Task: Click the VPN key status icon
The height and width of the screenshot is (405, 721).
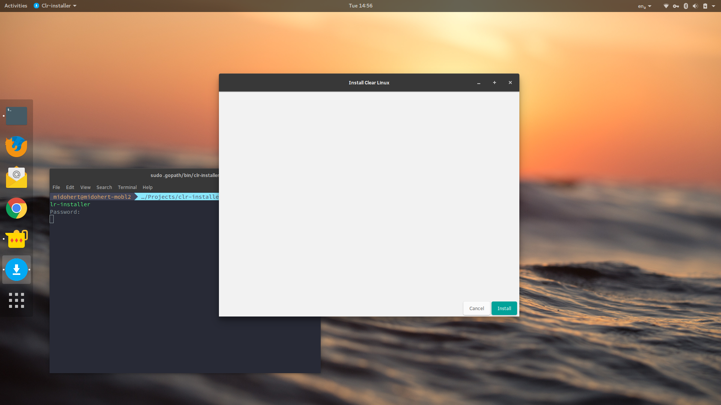Action: 676,6
